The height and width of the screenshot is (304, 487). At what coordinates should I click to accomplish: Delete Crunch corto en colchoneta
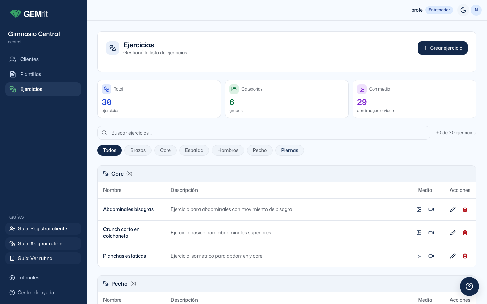465,233
